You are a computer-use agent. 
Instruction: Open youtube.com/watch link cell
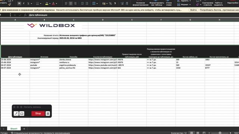103,65
